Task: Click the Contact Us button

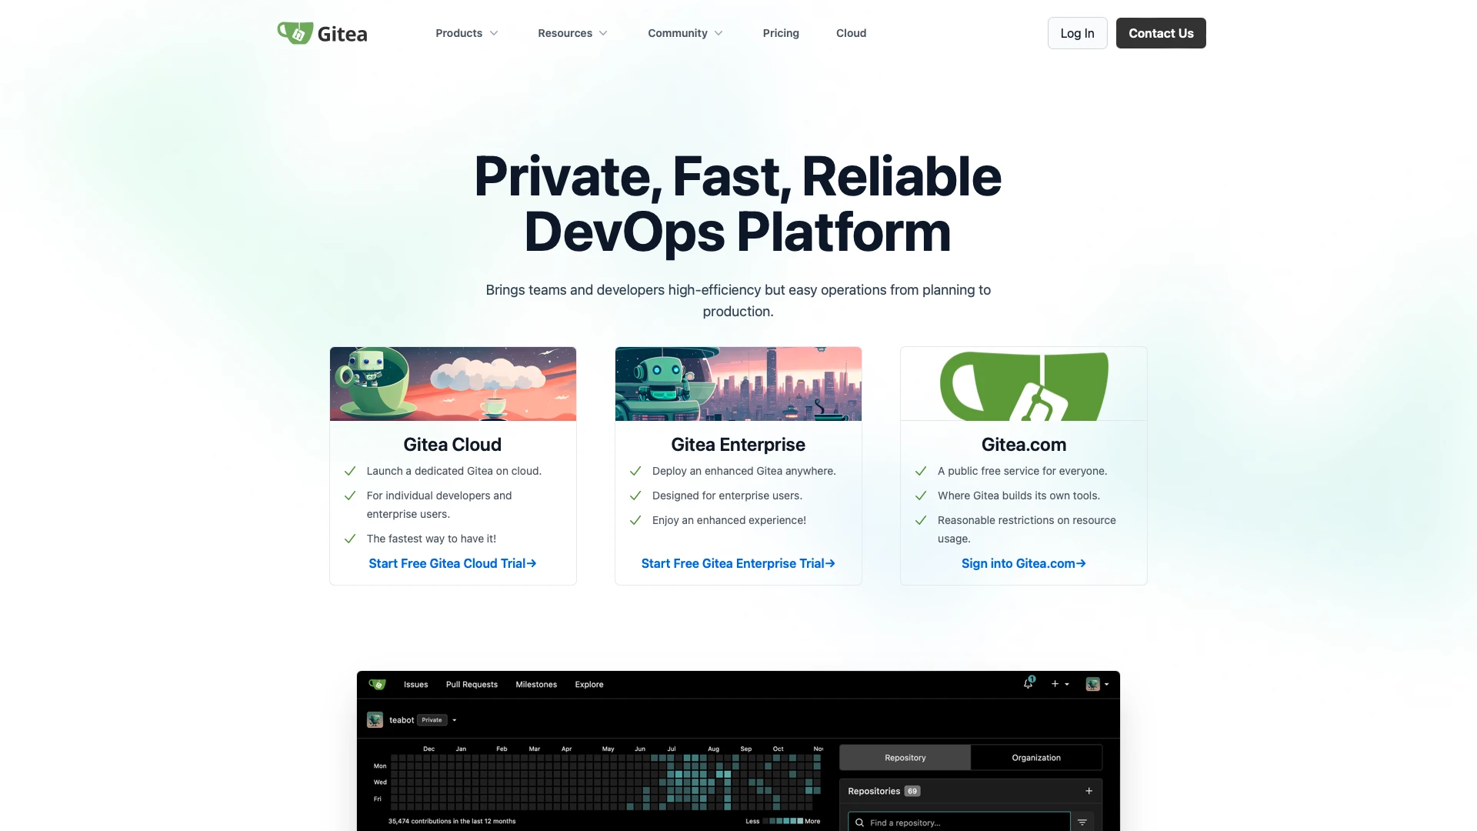Action: [x=1161, y=33]
